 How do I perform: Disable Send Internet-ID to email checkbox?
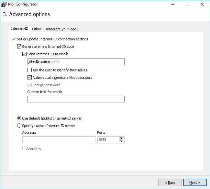coord(24,54)
